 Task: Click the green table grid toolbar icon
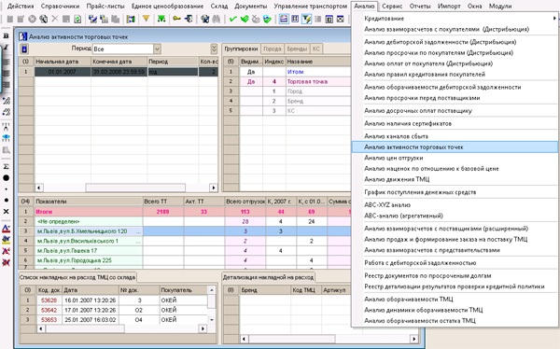[161, 19]
